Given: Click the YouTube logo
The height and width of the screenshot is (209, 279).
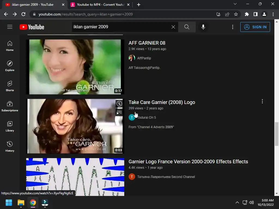Looking at the screenshot, I should point(32,27).
